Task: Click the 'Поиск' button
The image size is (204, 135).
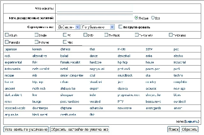Action: [174, 129]
